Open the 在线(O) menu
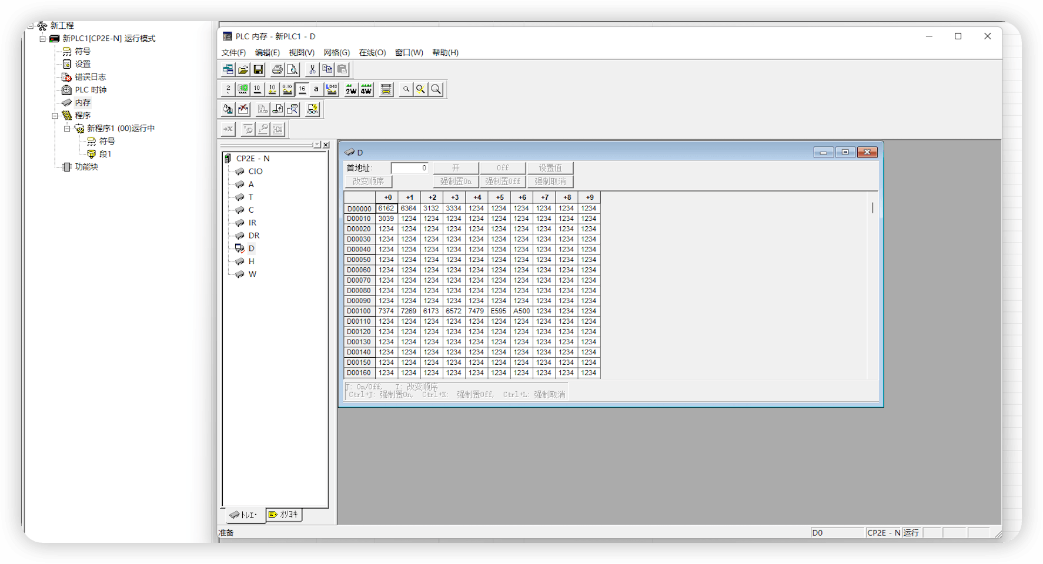The width and height of the screenshot is (1043, 564). click(x=371, y=52)
